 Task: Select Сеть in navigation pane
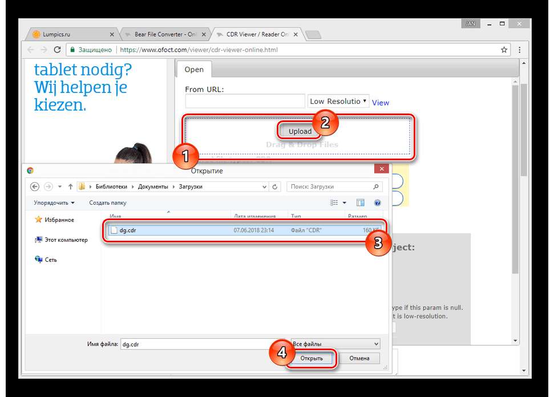46,260
